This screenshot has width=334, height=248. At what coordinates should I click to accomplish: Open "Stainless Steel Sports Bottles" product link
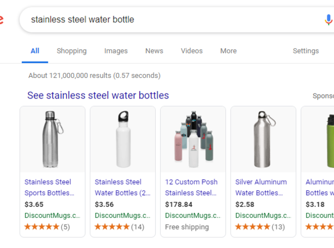pyautogui.click(x=49, y=187)
